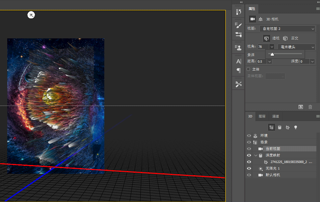Open the Clone Source stamp panel icon
320x202 pixels.
tap(239, 47)
